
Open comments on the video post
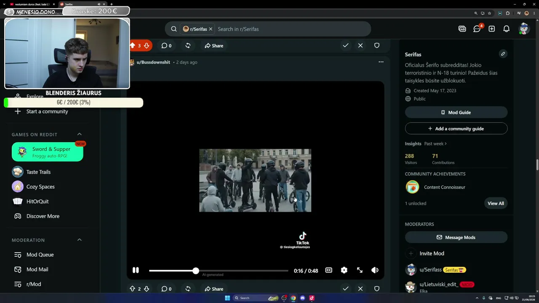click(x=166, y=289)
